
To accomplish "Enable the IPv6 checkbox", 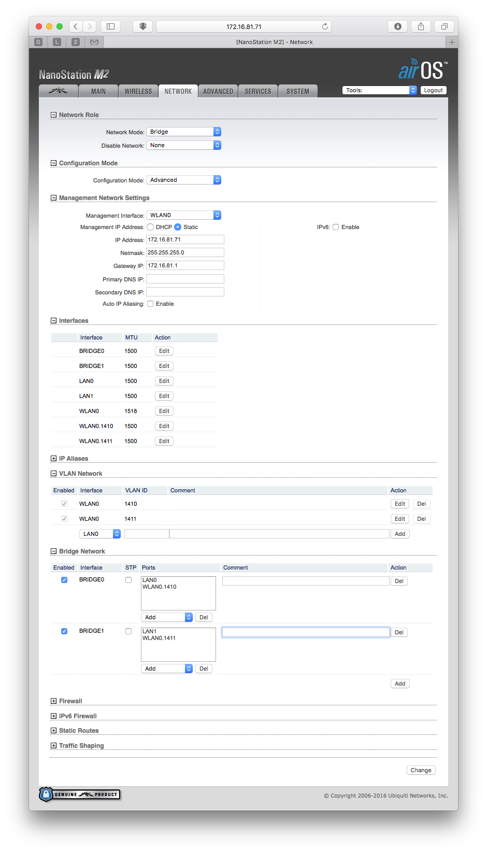I will coord(336,227).
